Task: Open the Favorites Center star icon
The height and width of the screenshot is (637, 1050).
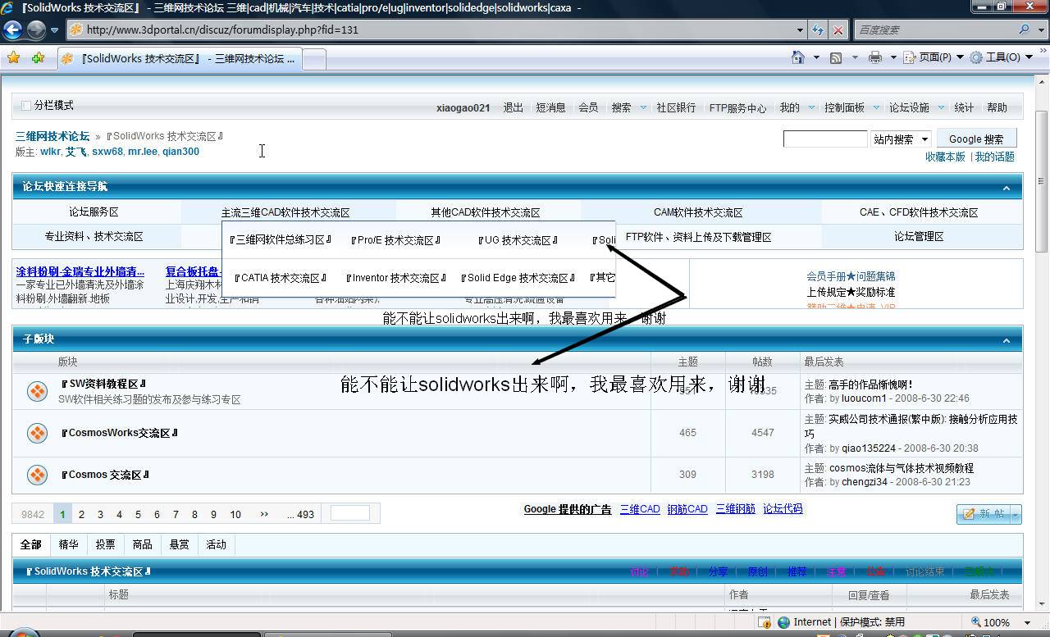Action: pyautogui.click(x=13, y=58)
